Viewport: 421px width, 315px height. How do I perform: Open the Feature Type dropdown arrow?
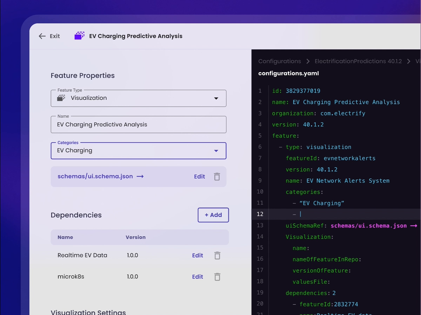point(216,99)
